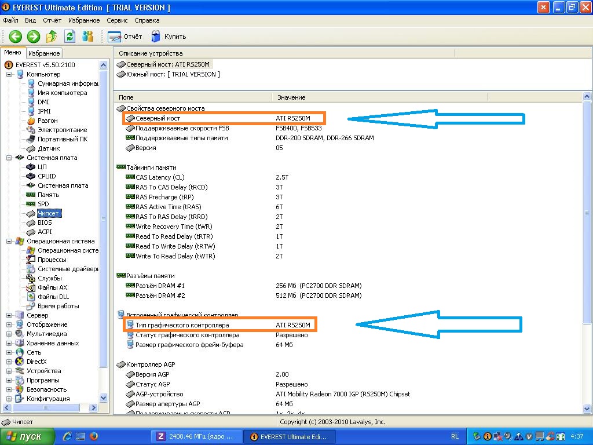Open the Вид menu
This screenshot has height=445, width=593.
coord(30,20)
